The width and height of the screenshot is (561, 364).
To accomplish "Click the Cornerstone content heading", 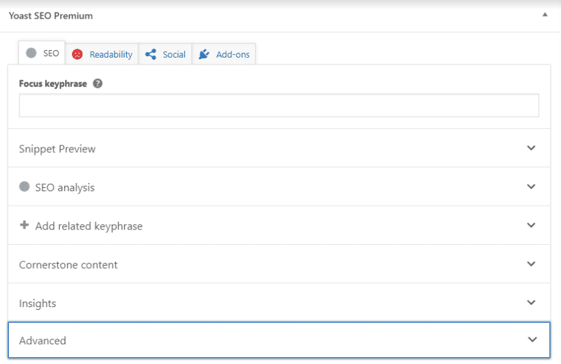I will point(68,265).
